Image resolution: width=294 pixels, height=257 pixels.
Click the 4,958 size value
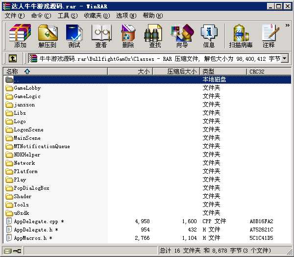142,221
